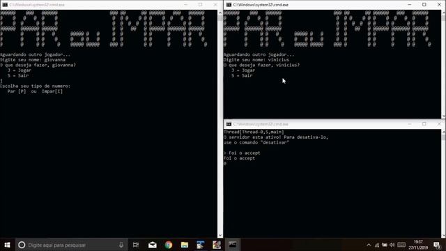Minimize the vinicius cmd window

409,5
